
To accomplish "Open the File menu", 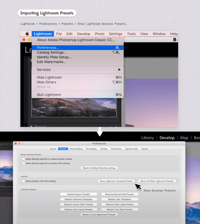I will pos(59,34).
